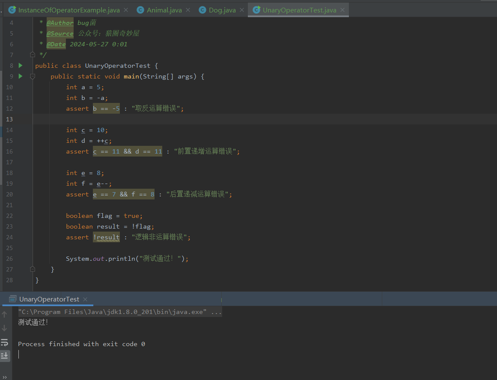
Task: Close the InstanceOfOperatorExample.java tab
Action: 126,10
